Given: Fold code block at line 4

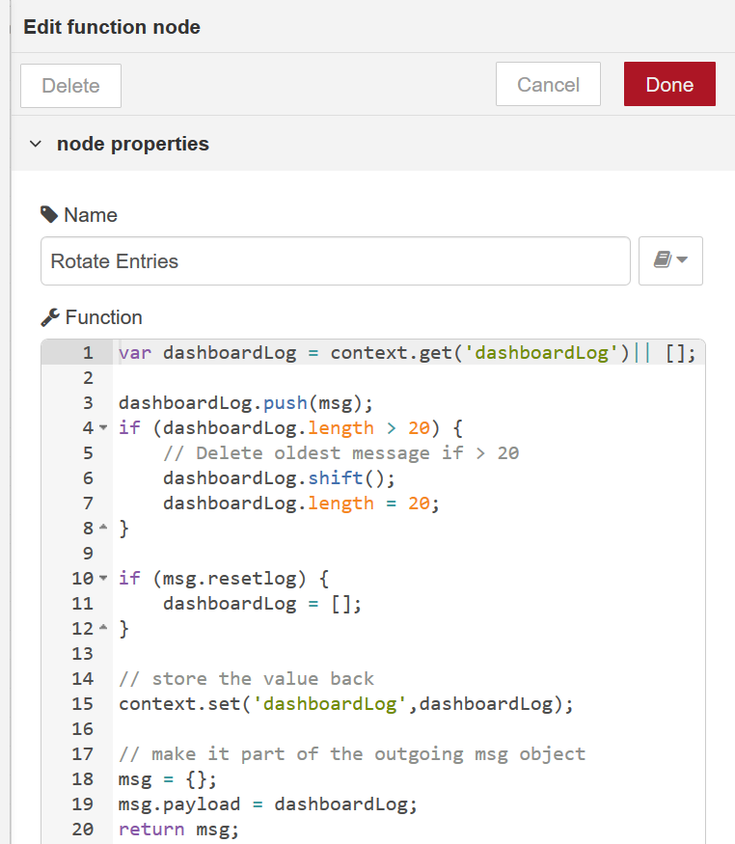Looking at the screenshot, I should [103, 428].
